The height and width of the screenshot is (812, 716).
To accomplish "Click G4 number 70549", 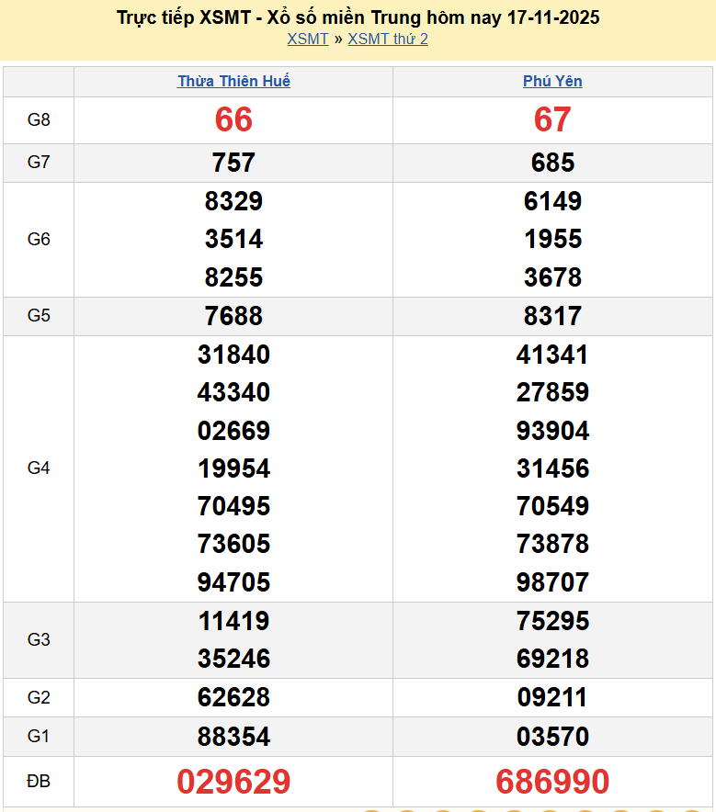I will click(x=552, y=506).
